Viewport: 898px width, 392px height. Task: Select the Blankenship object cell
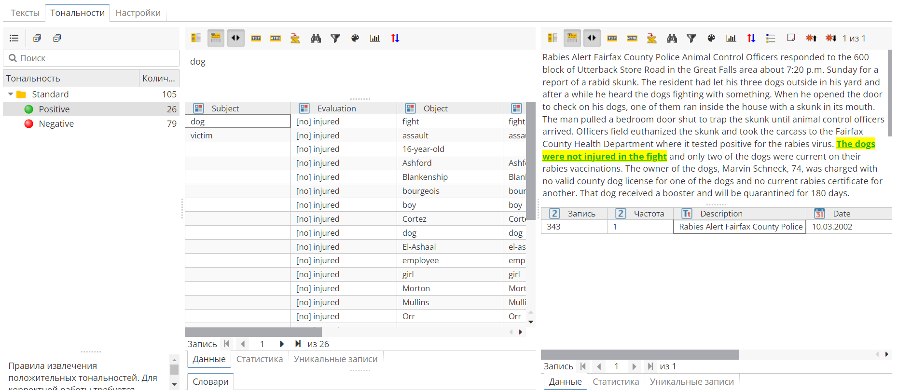click(450, 177)
